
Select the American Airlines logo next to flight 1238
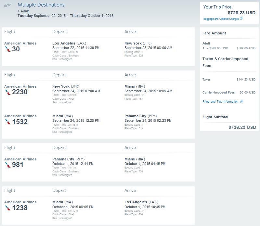(x=7, y=208)
